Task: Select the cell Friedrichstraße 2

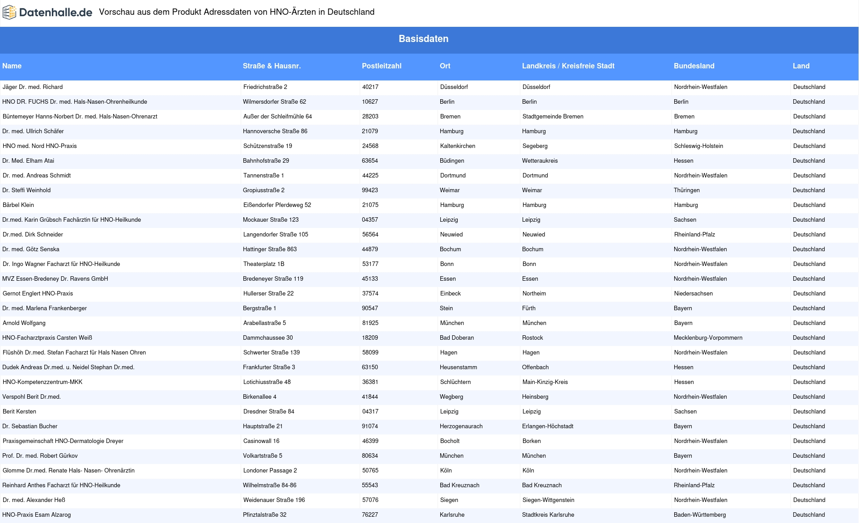Action: (265, 87)
